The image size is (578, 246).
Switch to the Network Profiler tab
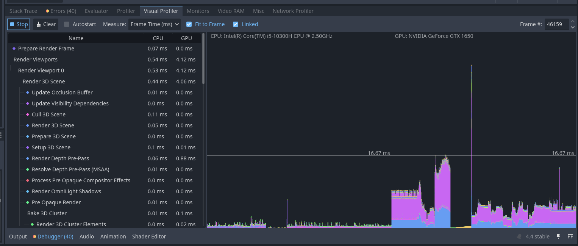coord(293,11)
